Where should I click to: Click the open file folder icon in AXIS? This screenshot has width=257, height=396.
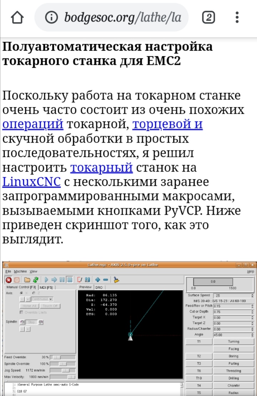[x=27, y=280]
